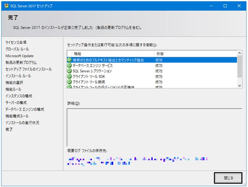Click the 閉じる button

click(x=228, y=178)
